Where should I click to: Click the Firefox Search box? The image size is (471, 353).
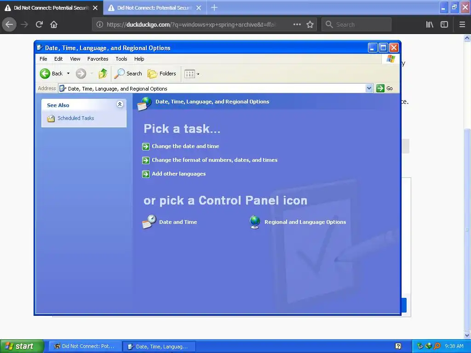[356, 24]
